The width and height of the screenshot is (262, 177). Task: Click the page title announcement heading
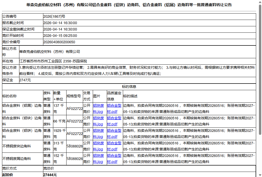(x=129, y=5)
